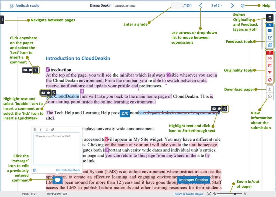Open the similarity score 66 panel

coord(270,58)
